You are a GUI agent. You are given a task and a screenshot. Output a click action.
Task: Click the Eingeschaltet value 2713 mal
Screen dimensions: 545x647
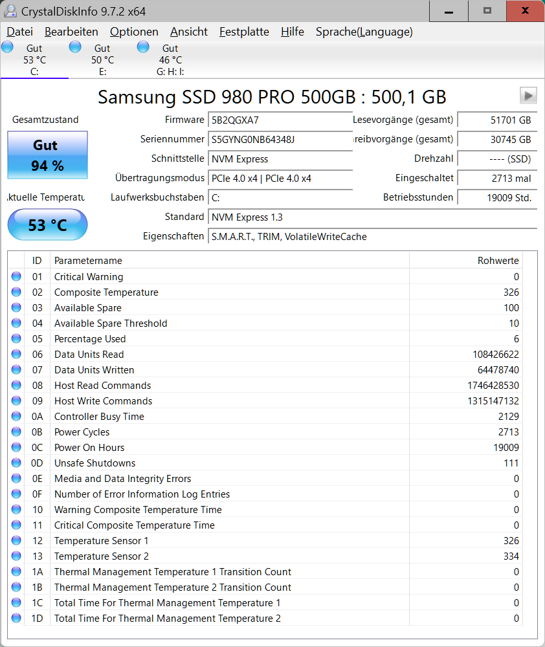click(x=497, y=179)
